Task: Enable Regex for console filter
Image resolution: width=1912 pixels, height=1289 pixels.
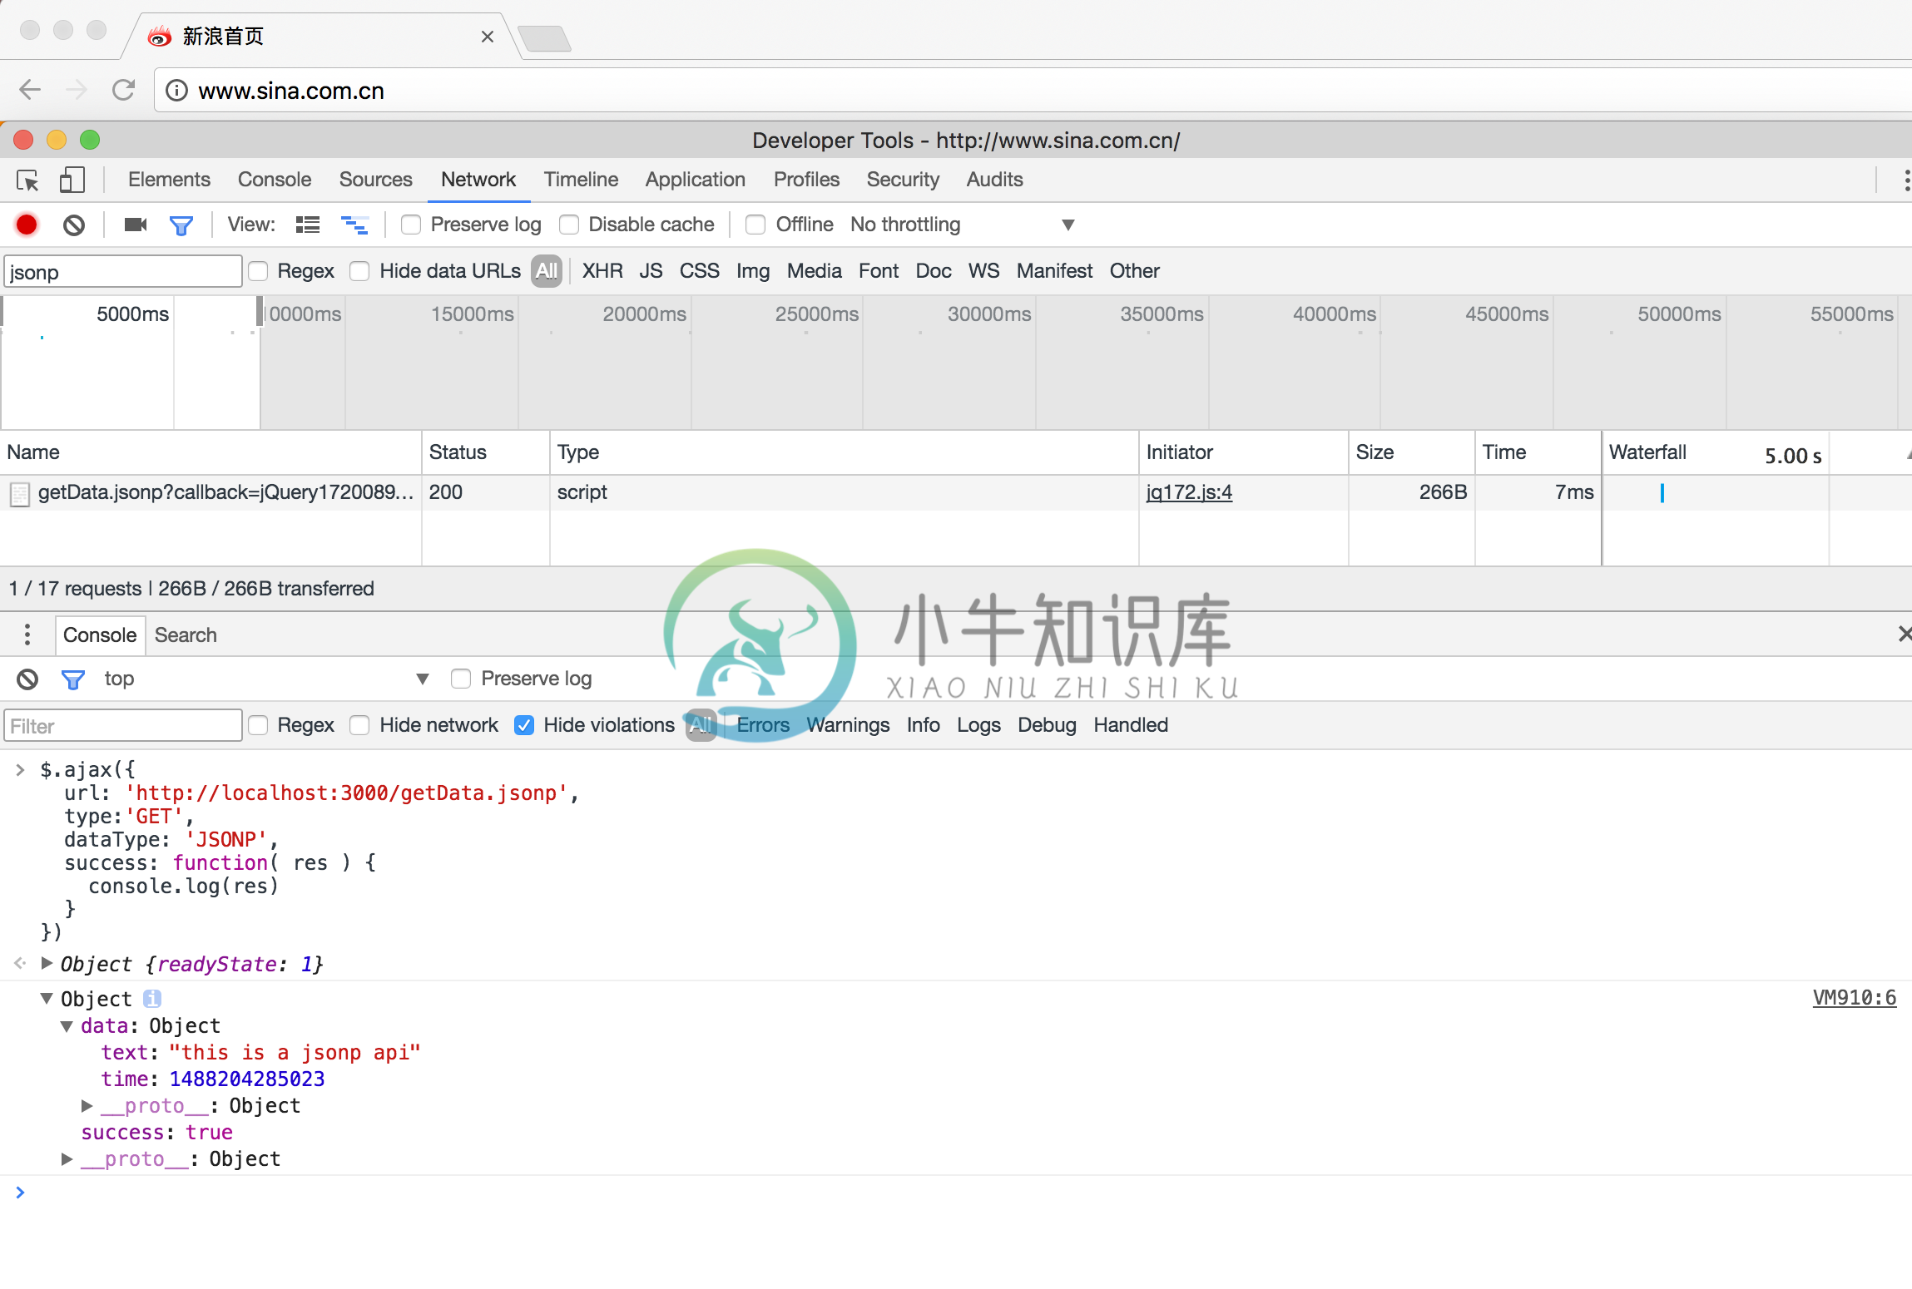Action: 258,725
